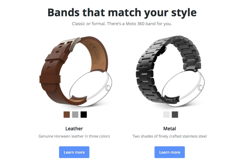Image resolution: width=250 pixels, height=163 pixels.
Task: Click the watch face outline under metal band
Action: click(183, 88)
